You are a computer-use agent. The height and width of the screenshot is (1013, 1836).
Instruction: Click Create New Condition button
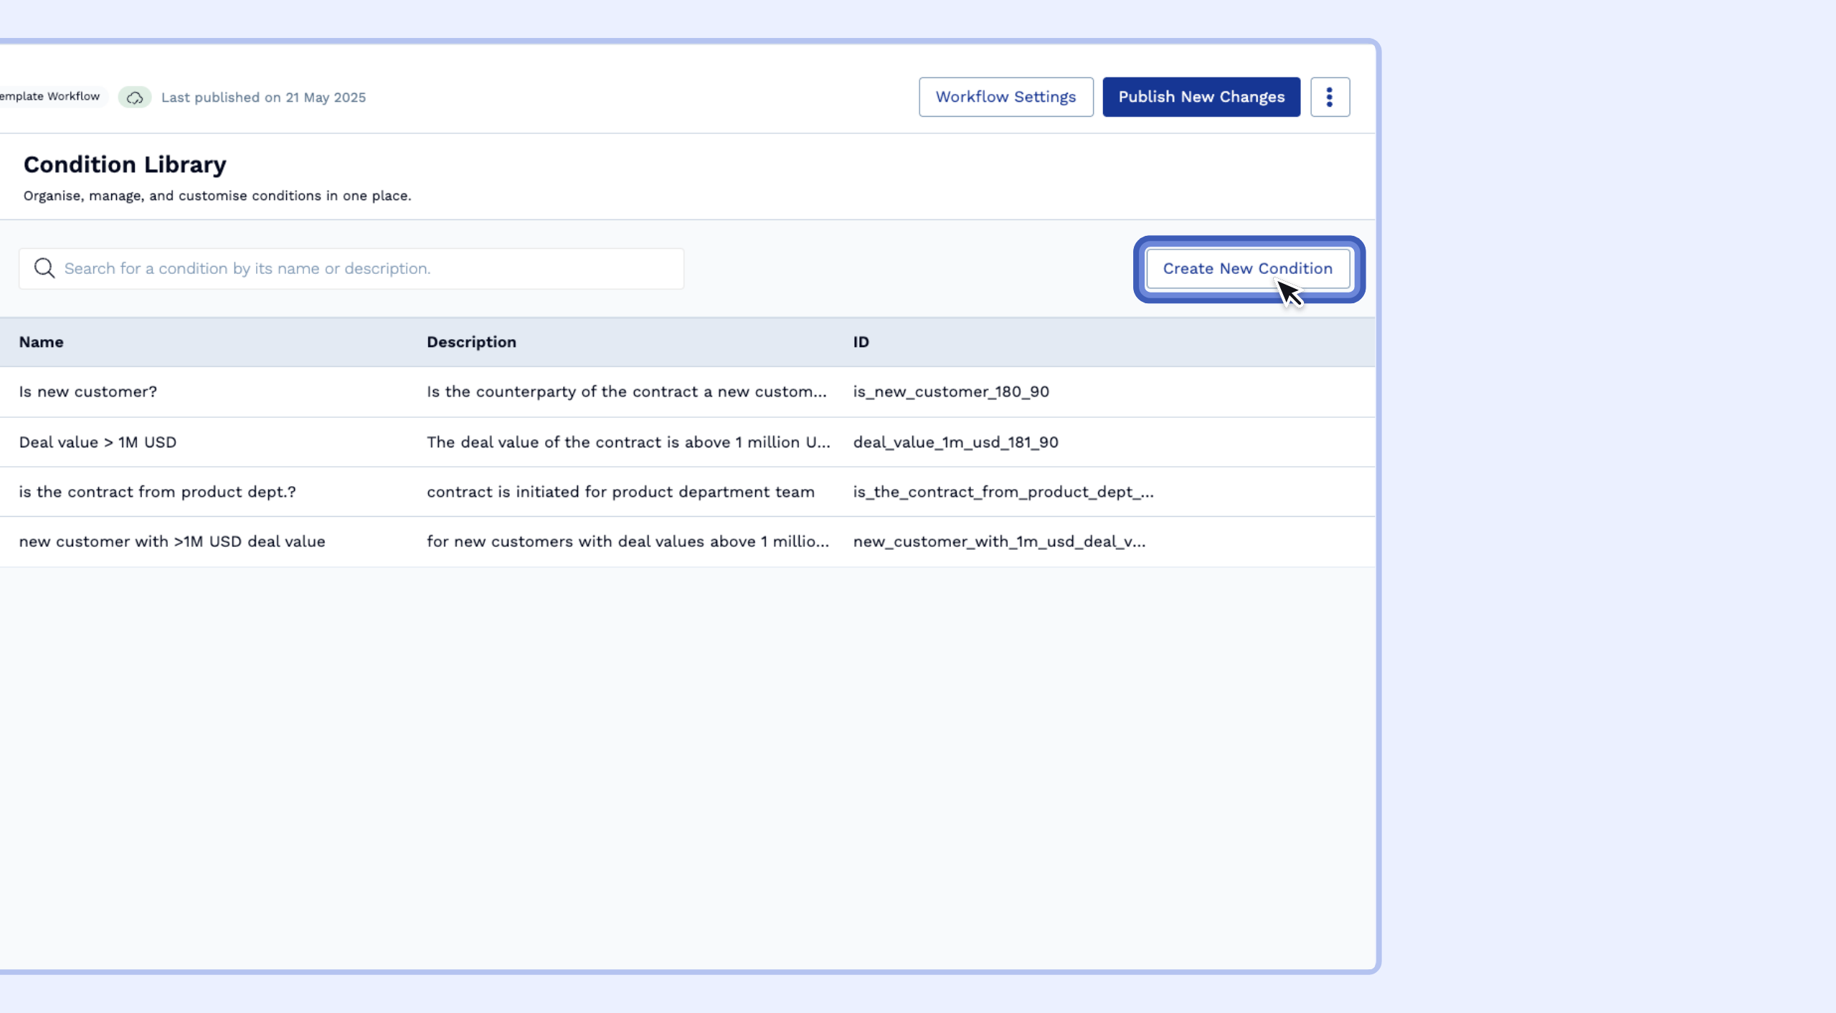[x=1247, y=268]
